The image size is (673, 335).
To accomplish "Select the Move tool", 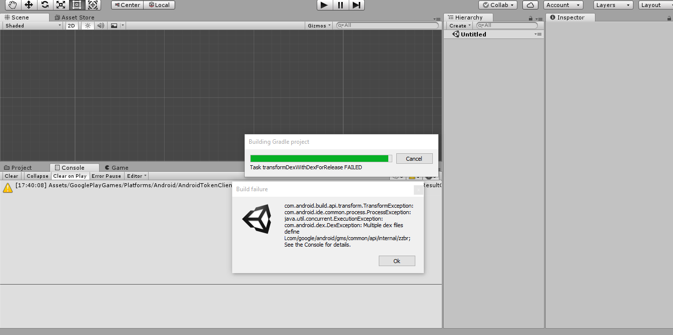I will 29,5.
